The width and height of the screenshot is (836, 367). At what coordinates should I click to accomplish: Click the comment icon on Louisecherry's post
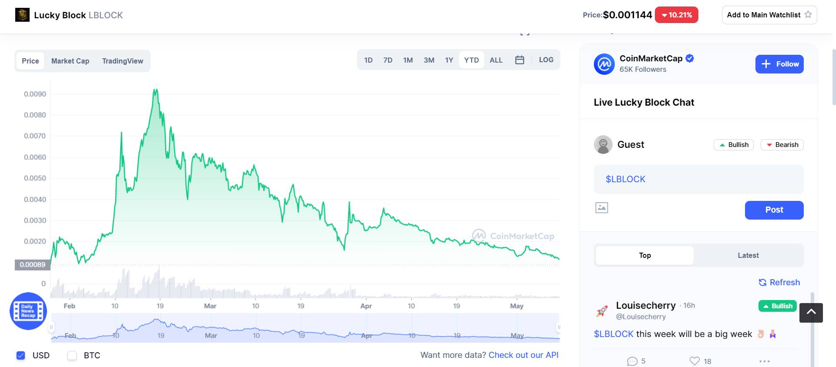[632, 361]
